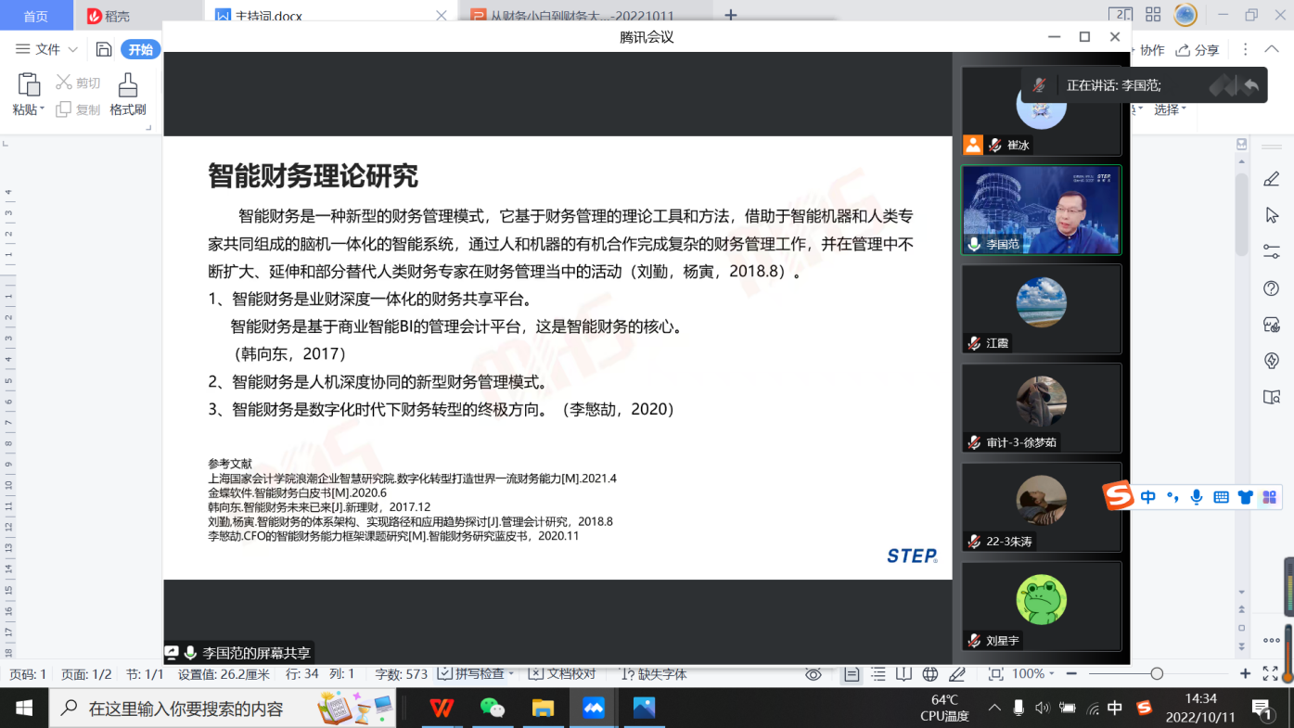
Task: Click the WPS user avatar at top right
Action: tap(1185, 15)
